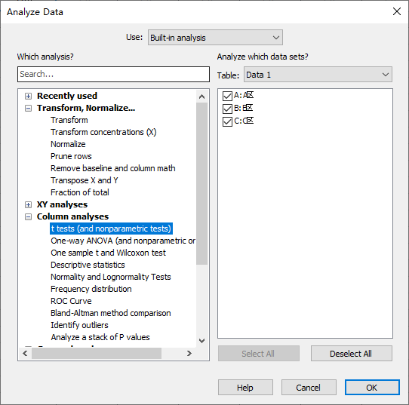Click the Recently used heading

pyautogui.click(x=67, y=96)
